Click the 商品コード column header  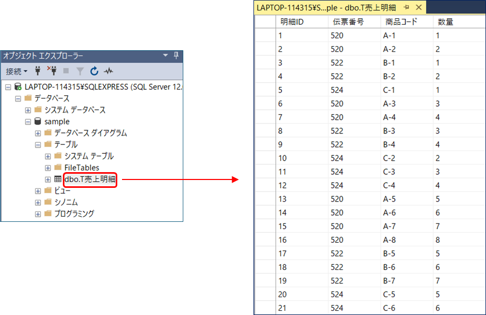tap(406, 21)
